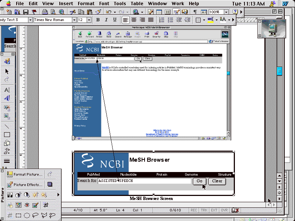Image resolution: width=295 pixels, height=221 pixels.
Task: Select the Crop tool in Picture toolbar
Action: 46,205
